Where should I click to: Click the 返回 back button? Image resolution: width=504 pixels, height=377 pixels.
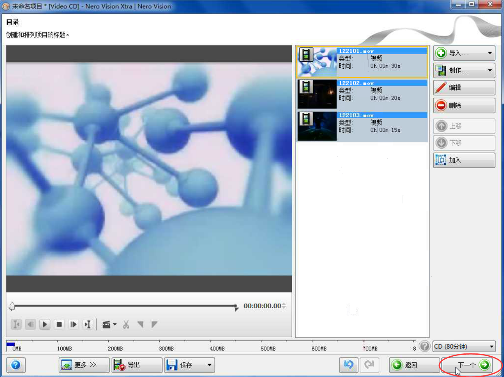414,365
